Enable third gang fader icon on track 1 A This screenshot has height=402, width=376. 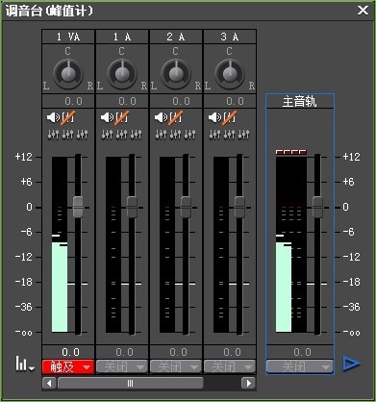pos(137,135)
